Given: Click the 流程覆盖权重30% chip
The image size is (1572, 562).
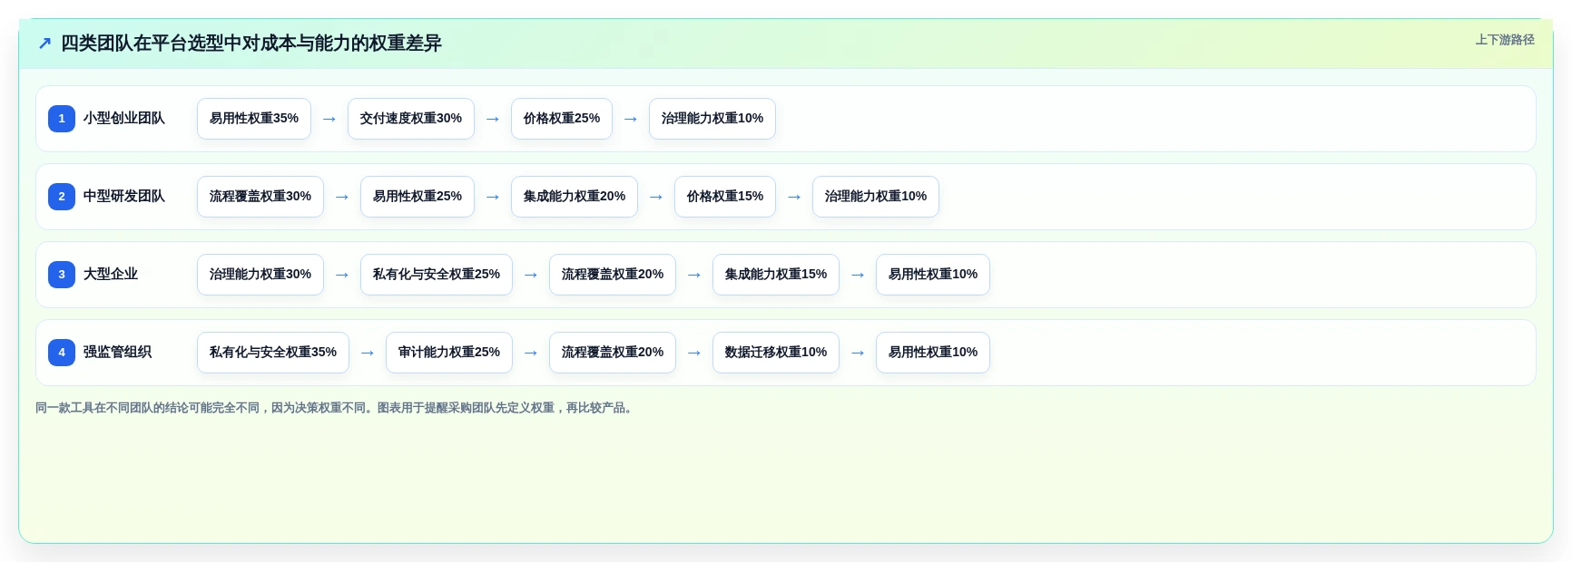Looking at the screenshot, I should [260, 197].
